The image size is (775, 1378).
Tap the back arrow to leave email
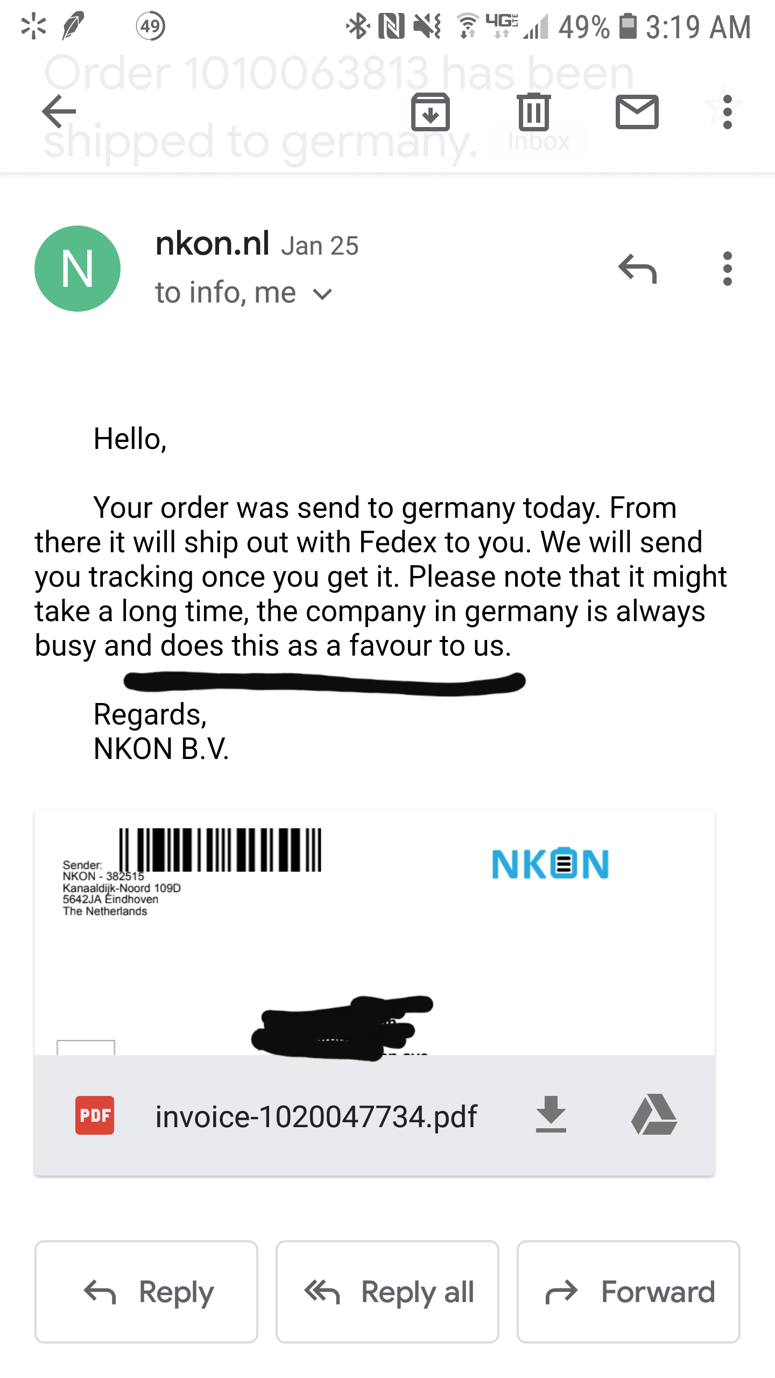click(x=59, y=111)
